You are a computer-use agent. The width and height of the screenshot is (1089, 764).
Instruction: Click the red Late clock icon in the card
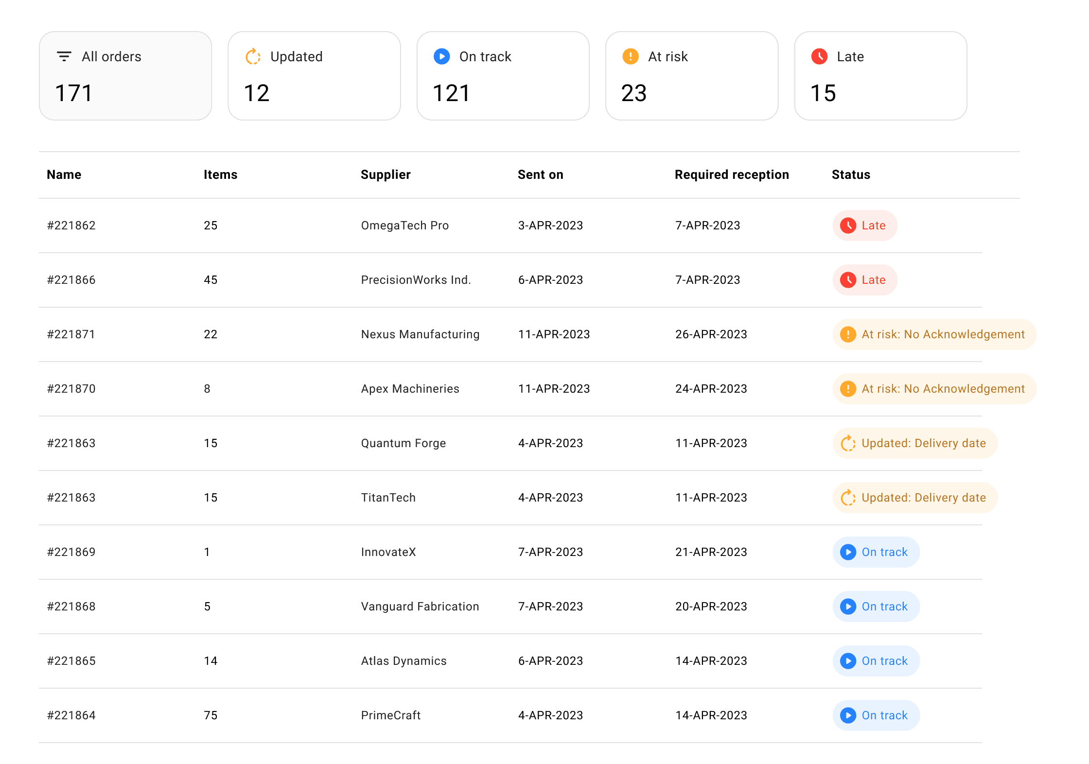click(819, 56)
